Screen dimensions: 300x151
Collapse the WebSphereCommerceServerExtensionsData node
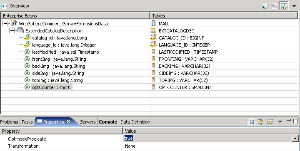pos(5,24)
